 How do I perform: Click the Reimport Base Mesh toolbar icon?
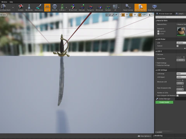(3, 7)
